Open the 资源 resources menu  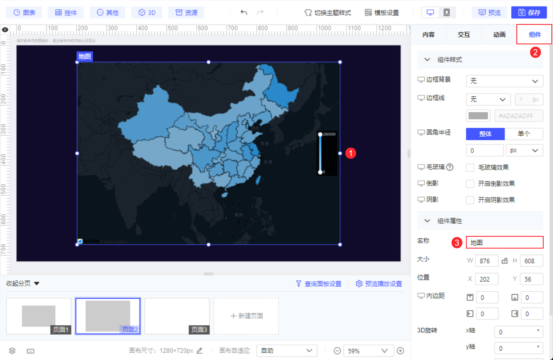tap(186, 13)
